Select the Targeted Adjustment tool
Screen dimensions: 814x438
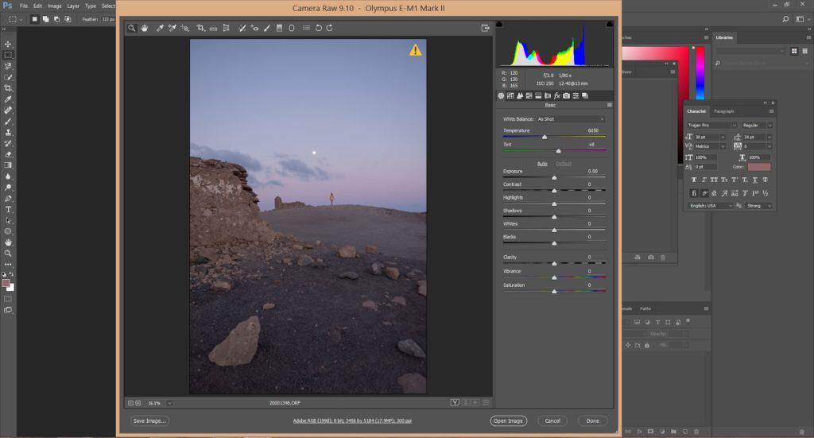point(184,28)
